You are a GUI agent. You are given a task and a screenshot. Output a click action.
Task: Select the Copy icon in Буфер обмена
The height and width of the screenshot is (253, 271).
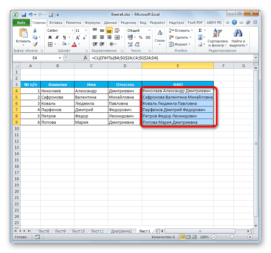35,36
